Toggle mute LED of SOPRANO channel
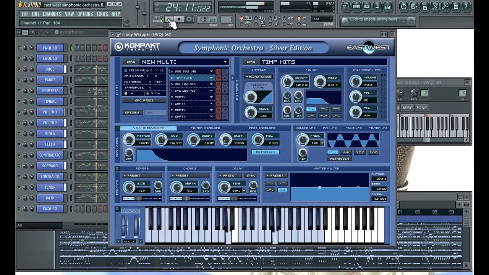Screen dimensions: 489x275 [19, 166]
